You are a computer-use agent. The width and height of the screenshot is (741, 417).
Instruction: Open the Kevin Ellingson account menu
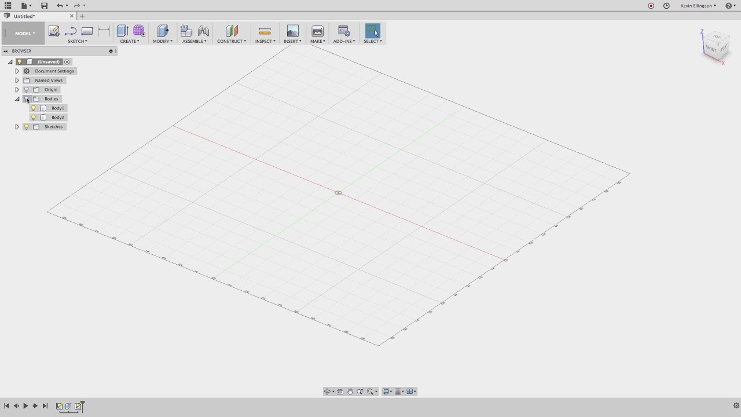point(698,6)
